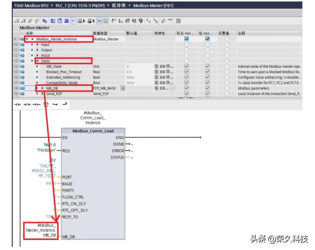Insert an empty box instruction

46,104
